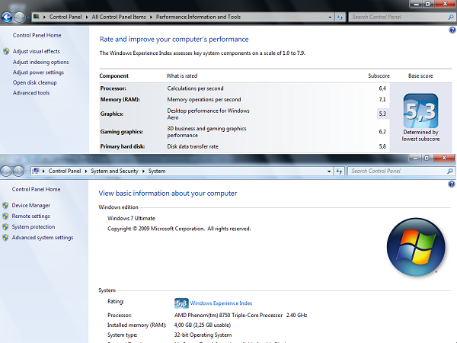Click the Windows 7 Ultimate edition text
This screenshot has height=343, width=457.
[131, 219]
